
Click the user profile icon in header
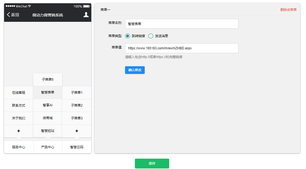click(86, 15)
